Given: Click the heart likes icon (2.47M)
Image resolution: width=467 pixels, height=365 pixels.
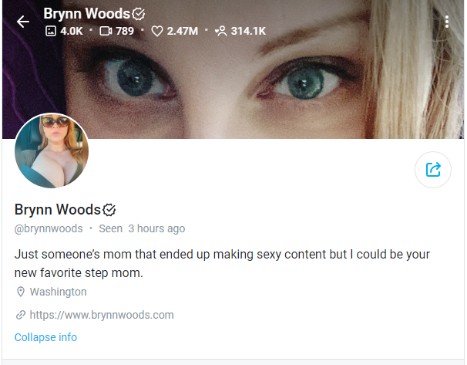Looking at the screenshot, I should coord(157,31).
